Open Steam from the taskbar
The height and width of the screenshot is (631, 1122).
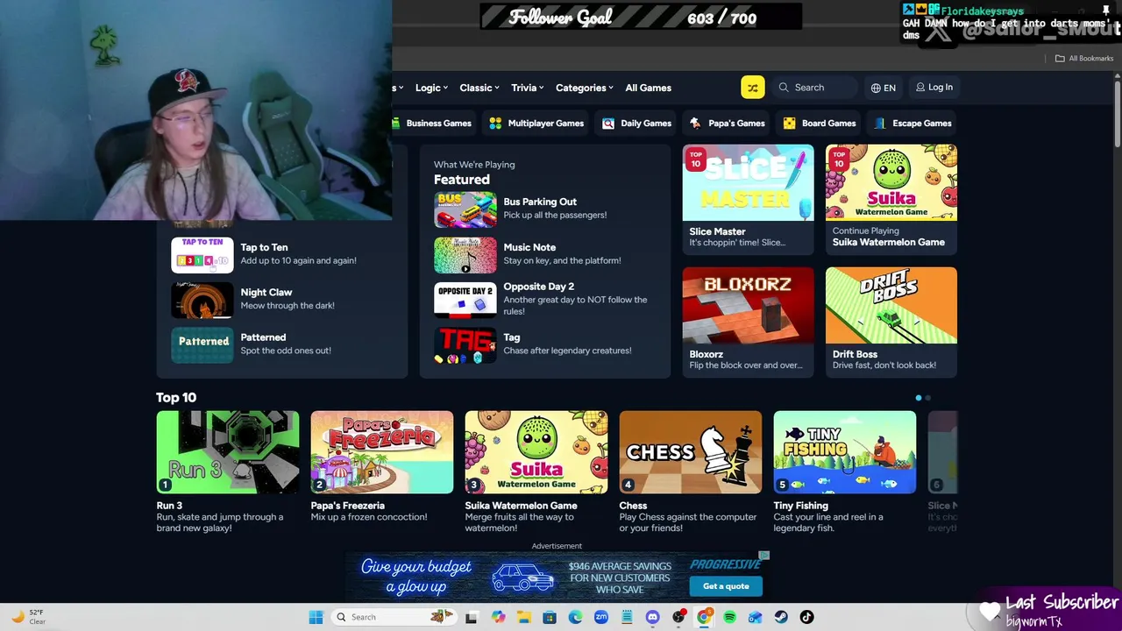781,617
